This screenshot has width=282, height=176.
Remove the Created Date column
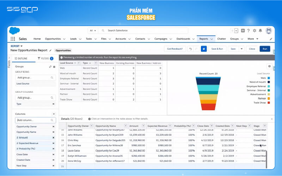click(x=54, y=160)
